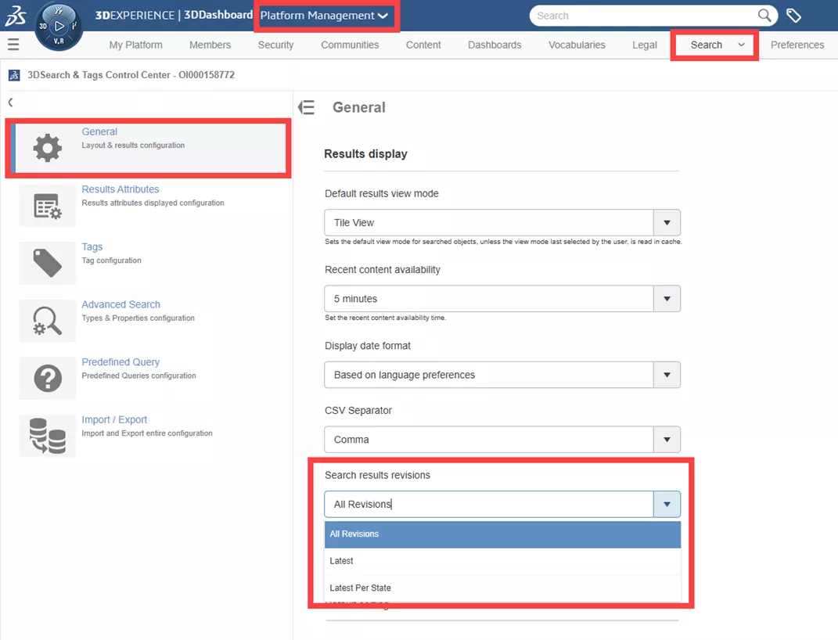Switch to the Communities tab
838x640 pixels.
click(350, 45)
